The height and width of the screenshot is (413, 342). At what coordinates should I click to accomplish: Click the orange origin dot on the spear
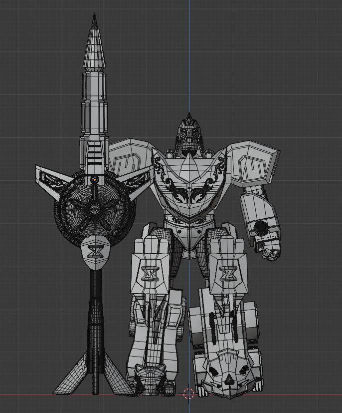click(x=94, y=180)
